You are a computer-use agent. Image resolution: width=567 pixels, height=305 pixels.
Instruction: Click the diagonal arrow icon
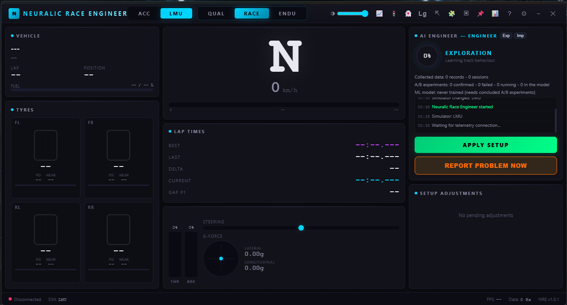(x=437, y=14)
